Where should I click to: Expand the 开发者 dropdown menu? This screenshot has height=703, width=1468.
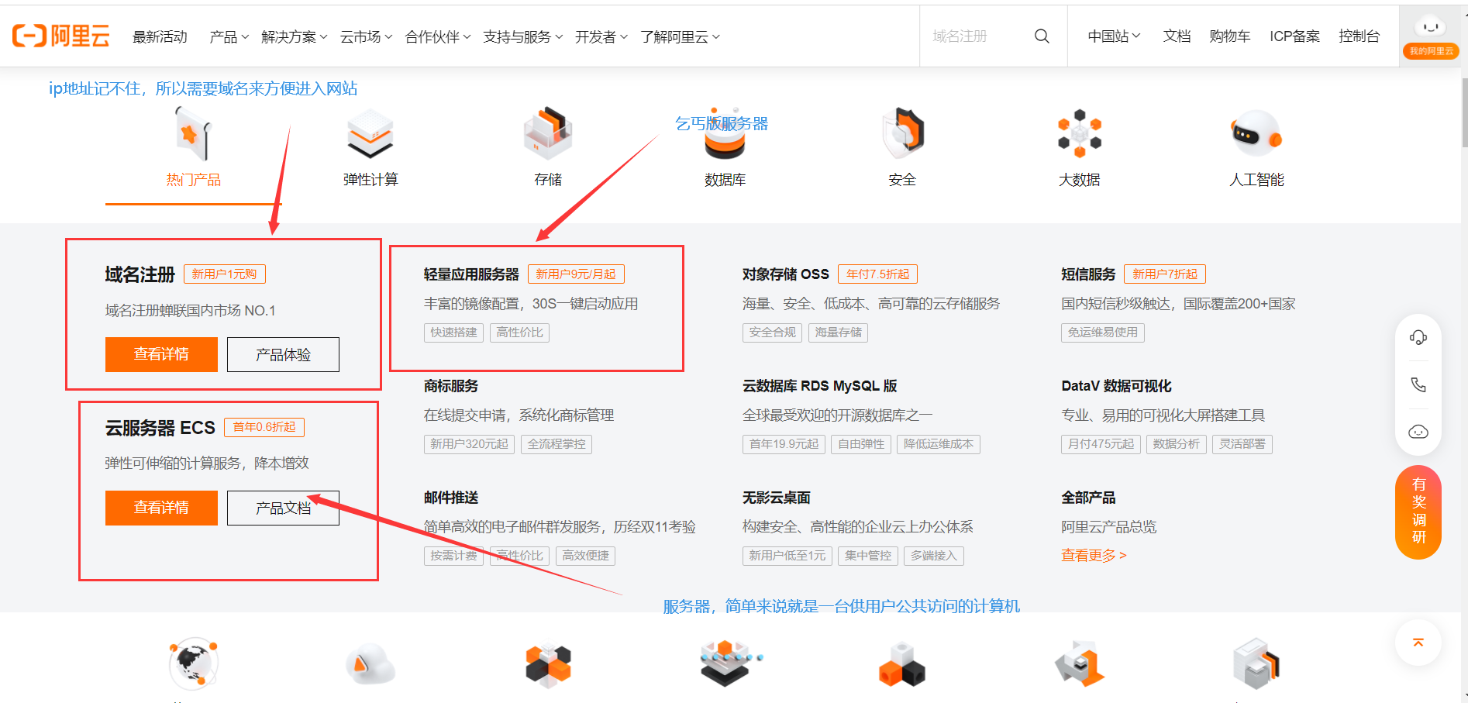click(601, 36)
